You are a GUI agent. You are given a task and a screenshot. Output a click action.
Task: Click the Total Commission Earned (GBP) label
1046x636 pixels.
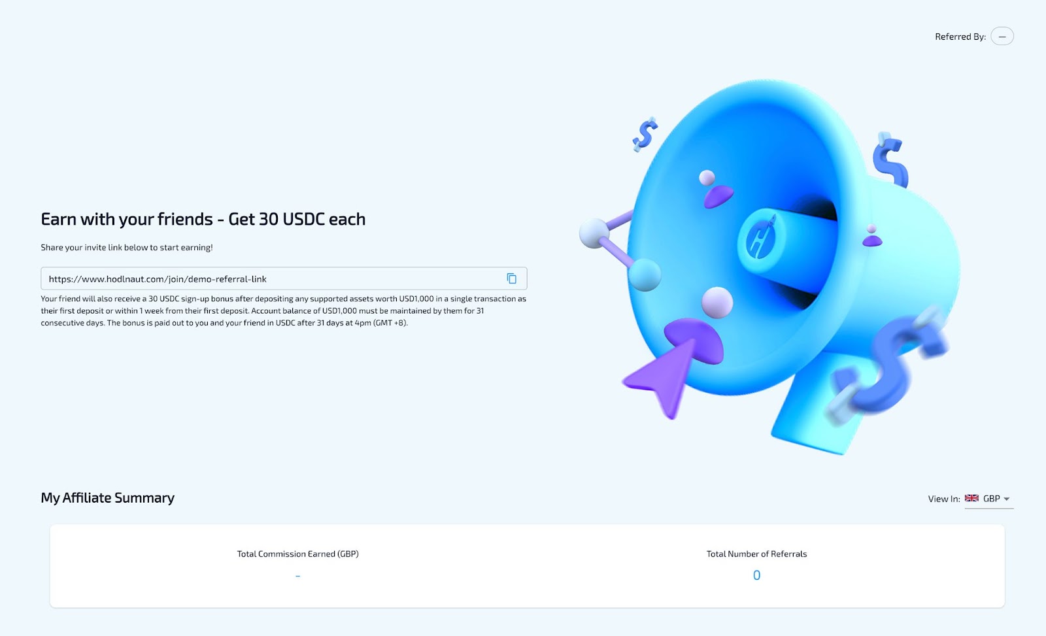click(x=297, y=554)
